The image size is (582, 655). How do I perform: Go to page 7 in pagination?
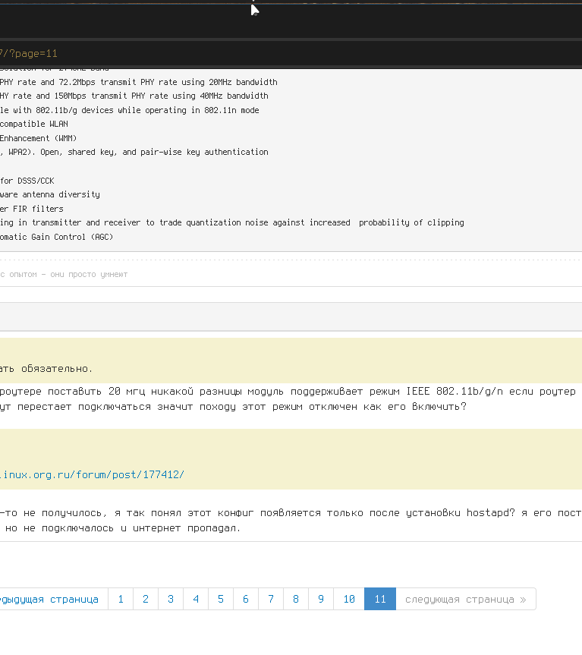(271, 599)
